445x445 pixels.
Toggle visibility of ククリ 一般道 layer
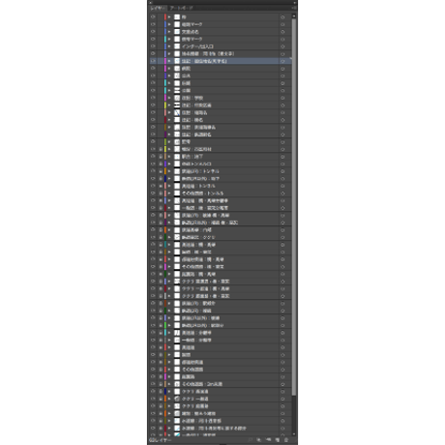coord(153,399)
